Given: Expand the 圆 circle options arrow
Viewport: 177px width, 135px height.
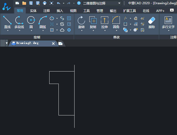Looking at the screenshot, I should pyautogui.click(x=31, y=31).
